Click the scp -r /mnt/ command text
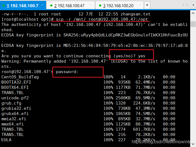The width and height of the screenshot is (196, 147). pos(71,19)
